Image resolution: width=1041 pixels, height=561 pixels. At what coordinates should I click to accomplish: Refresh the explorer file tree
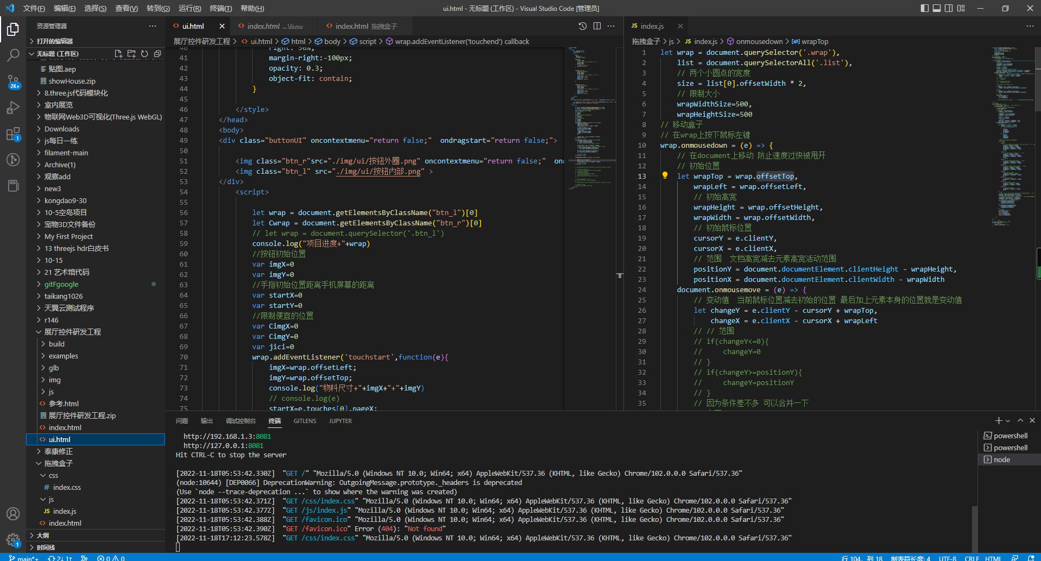click(x=144, y=54)
